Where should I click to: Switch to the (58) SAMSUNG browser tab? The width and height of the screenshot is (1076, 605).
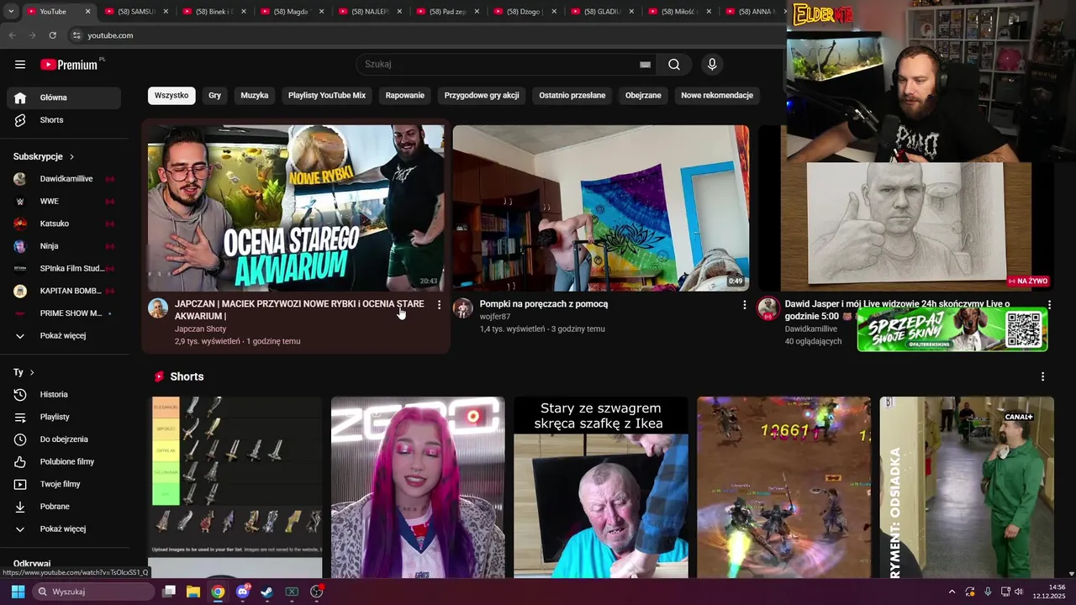(136, 12)
